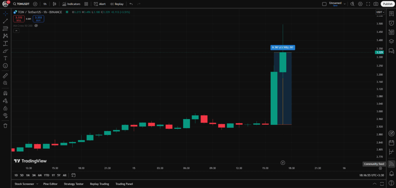The width and height of the screenshot is (396, 188).
Task: Select the crosshair cursor tool
Action: (5, 14)
